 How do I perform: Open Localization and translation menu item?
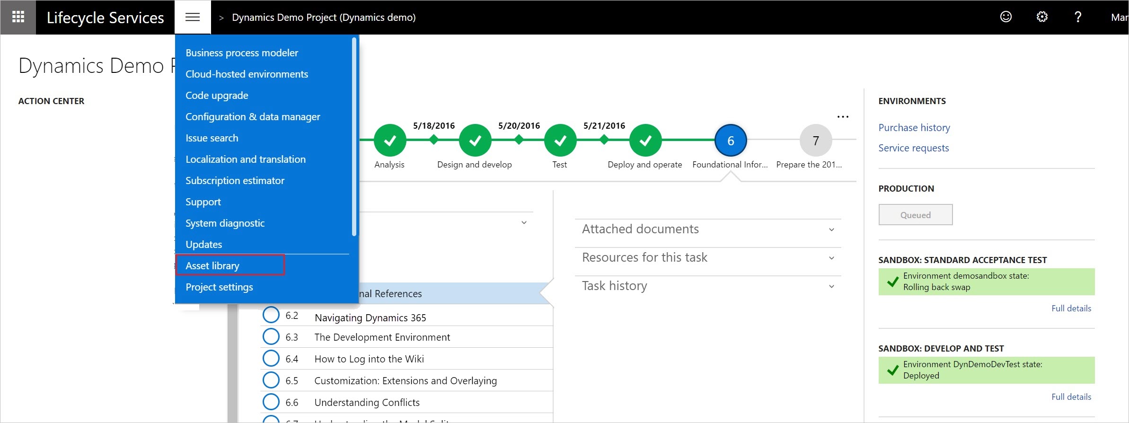[246, 159]
